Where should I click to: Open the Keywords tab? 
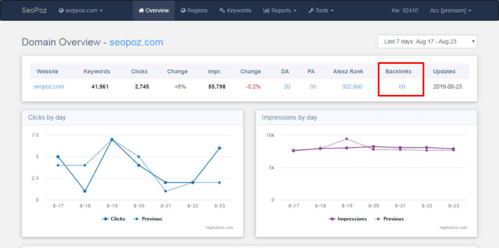235,11
